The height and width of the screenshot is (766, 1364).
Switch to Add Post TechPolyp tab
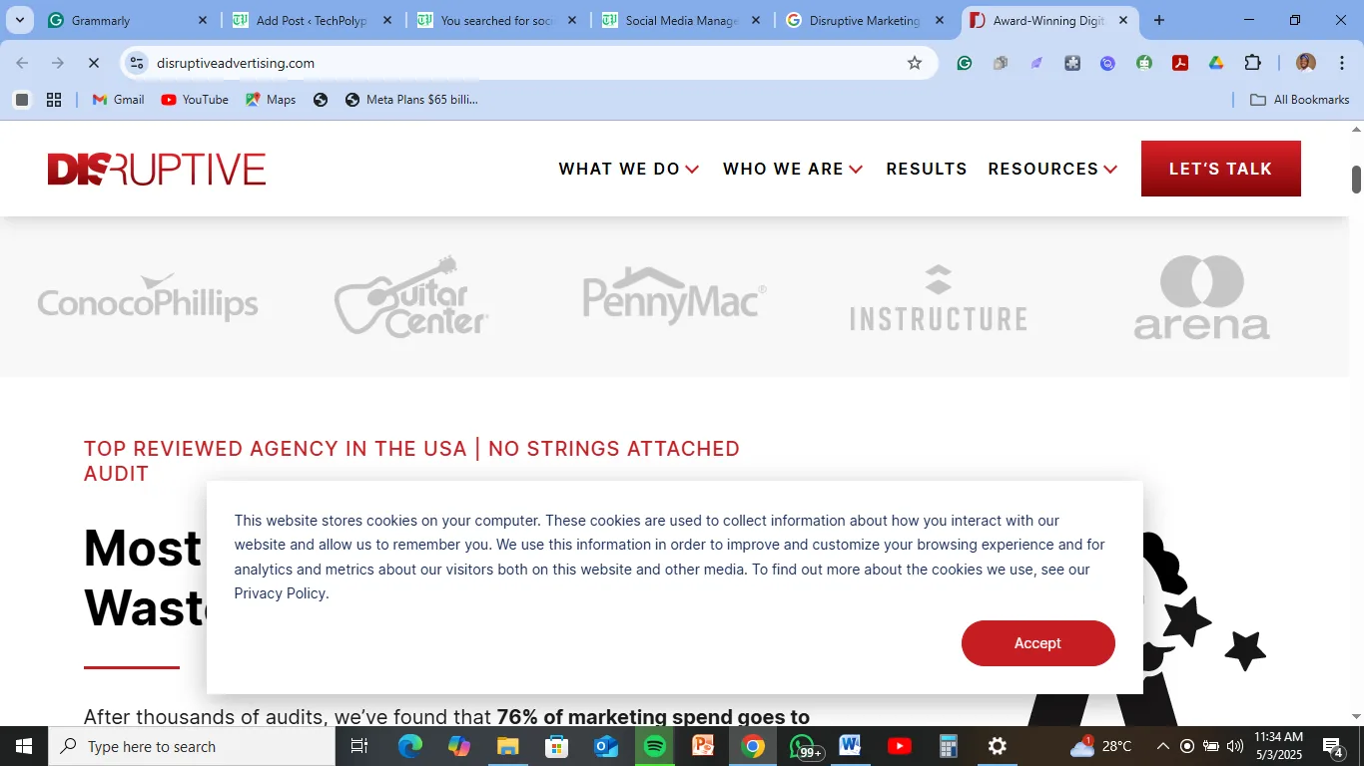tap(313, 20)
